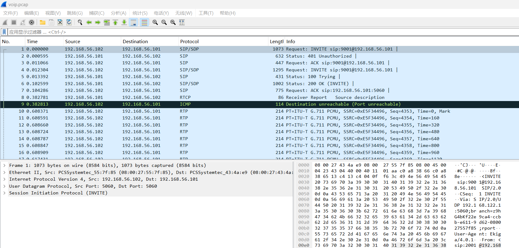Viewport: 519px width, 248px height.
Task: Open the 无线(W) menu
Action: 184,13
